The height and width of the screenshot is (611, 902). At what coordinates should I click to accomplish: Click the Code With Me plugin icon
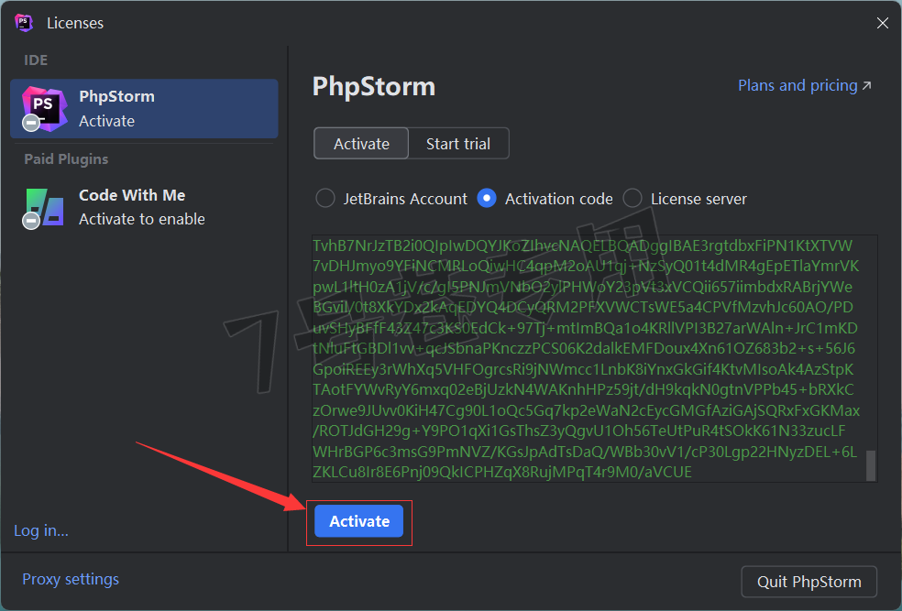click(x=44, y=208)
